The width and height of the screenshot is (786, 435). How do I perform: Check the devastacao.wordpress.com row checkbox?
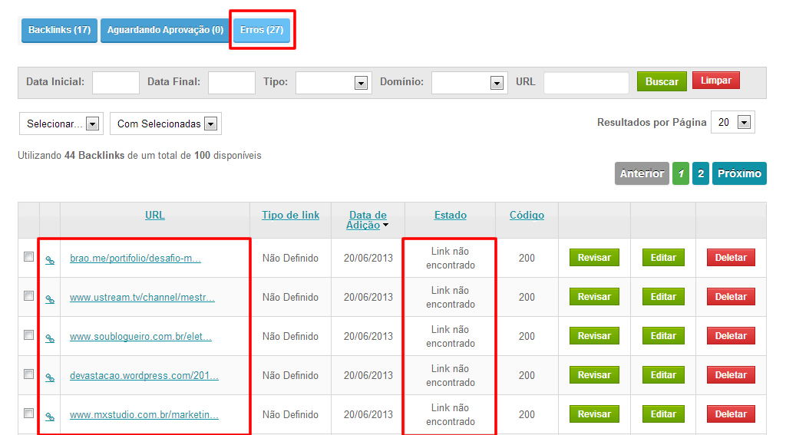click(28, 374)
